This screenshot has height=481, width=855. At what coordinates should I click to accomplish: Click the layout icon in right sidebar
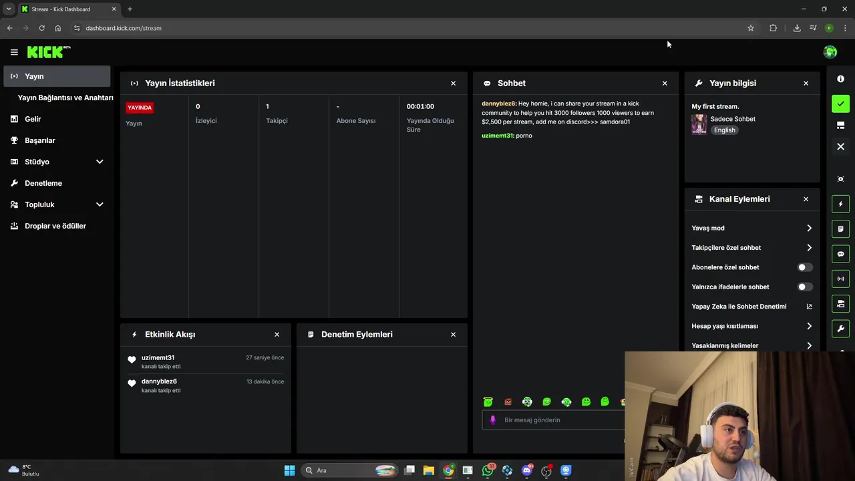pyautogui.click(x=841, y=125)
